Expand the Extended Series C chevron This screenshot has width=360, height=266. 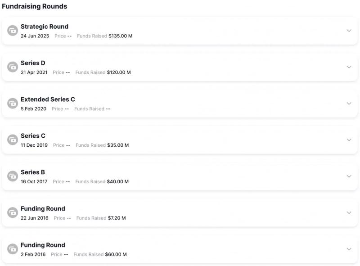349,104
